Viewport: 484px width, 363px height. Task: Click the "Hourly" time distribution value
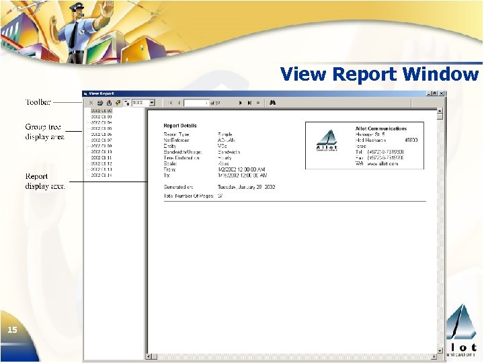[x=225, y=158]
